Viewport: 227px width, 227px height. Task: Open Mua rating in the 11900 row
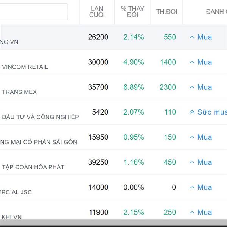pyautogui.click(x=205, y=212)
